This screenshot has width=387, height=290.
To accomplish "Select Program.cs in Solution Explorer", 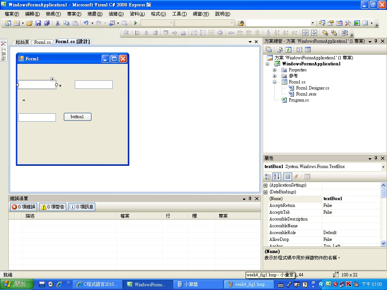I will coord(299,100).
